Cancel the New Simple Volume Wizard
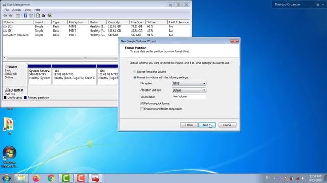Image resolution: width=327 pixels, height=183 pixels. coord(227,125)
